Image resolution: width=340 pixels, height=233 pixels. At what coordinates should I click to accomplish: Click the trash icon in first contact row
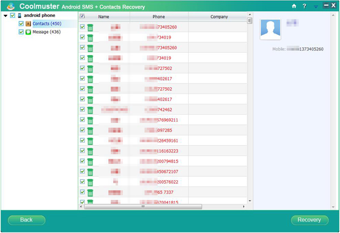tap(90, 27)
